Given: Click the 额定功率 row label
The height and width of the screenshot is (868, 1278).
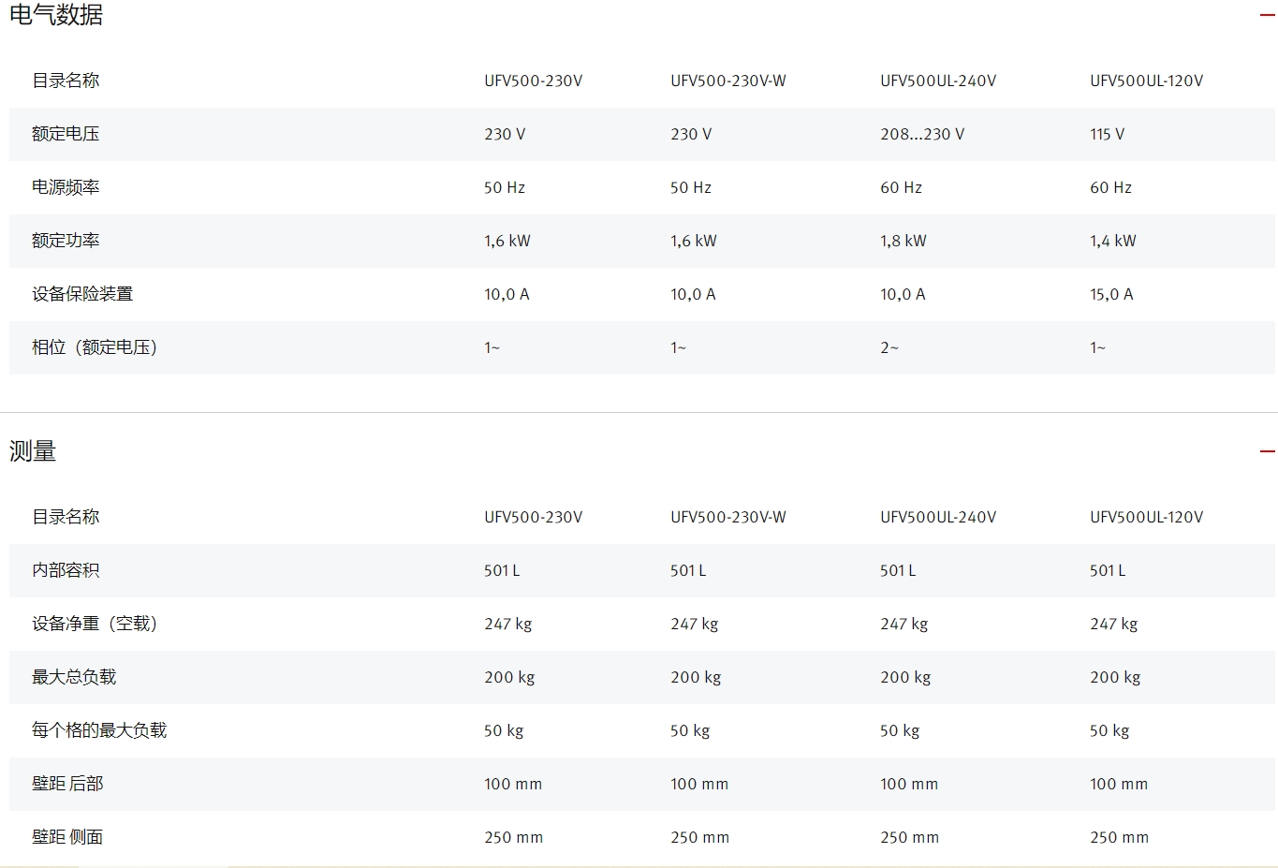Looking at the screenshot, I should [x=66, y=241].
